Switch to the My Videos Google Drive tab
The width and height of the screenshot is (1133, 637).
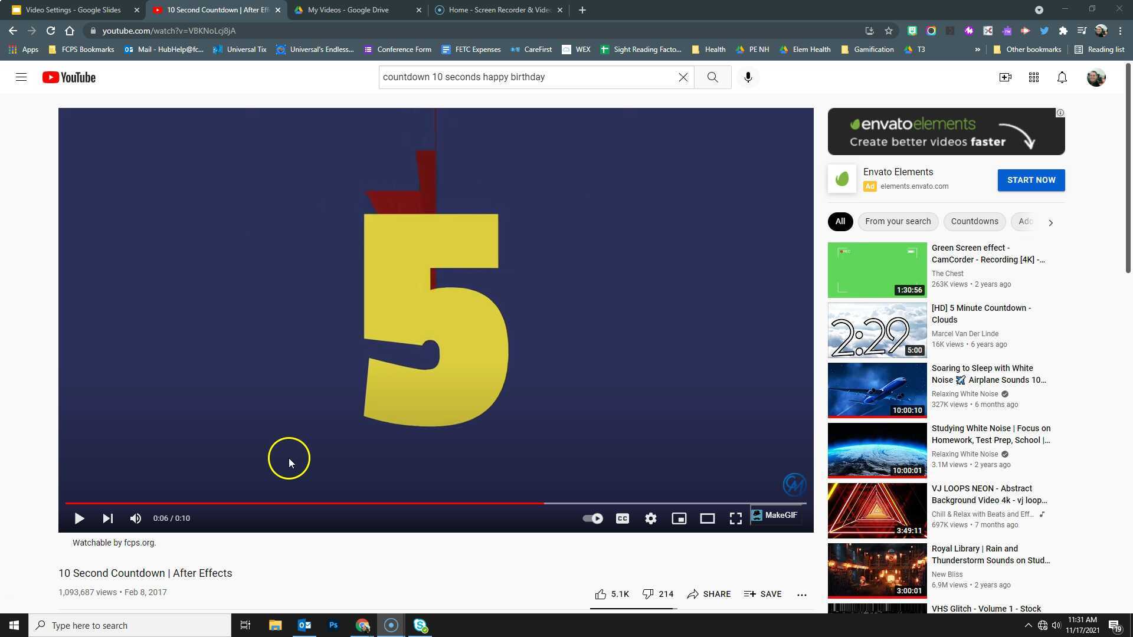pyautogui.click(x=348, y=10)
